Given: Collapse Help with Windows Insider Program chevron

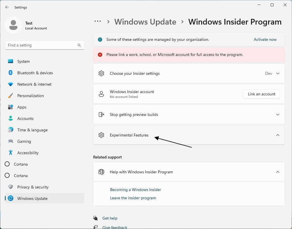Looking at the screenshot, I should (x=278, y=172).
